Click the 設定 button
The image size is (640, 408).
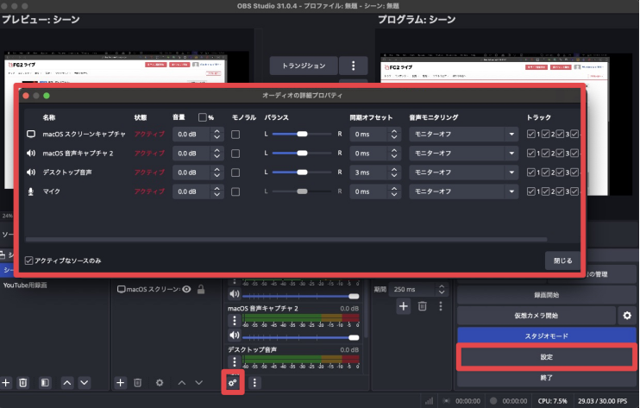[x=546, y=356]
